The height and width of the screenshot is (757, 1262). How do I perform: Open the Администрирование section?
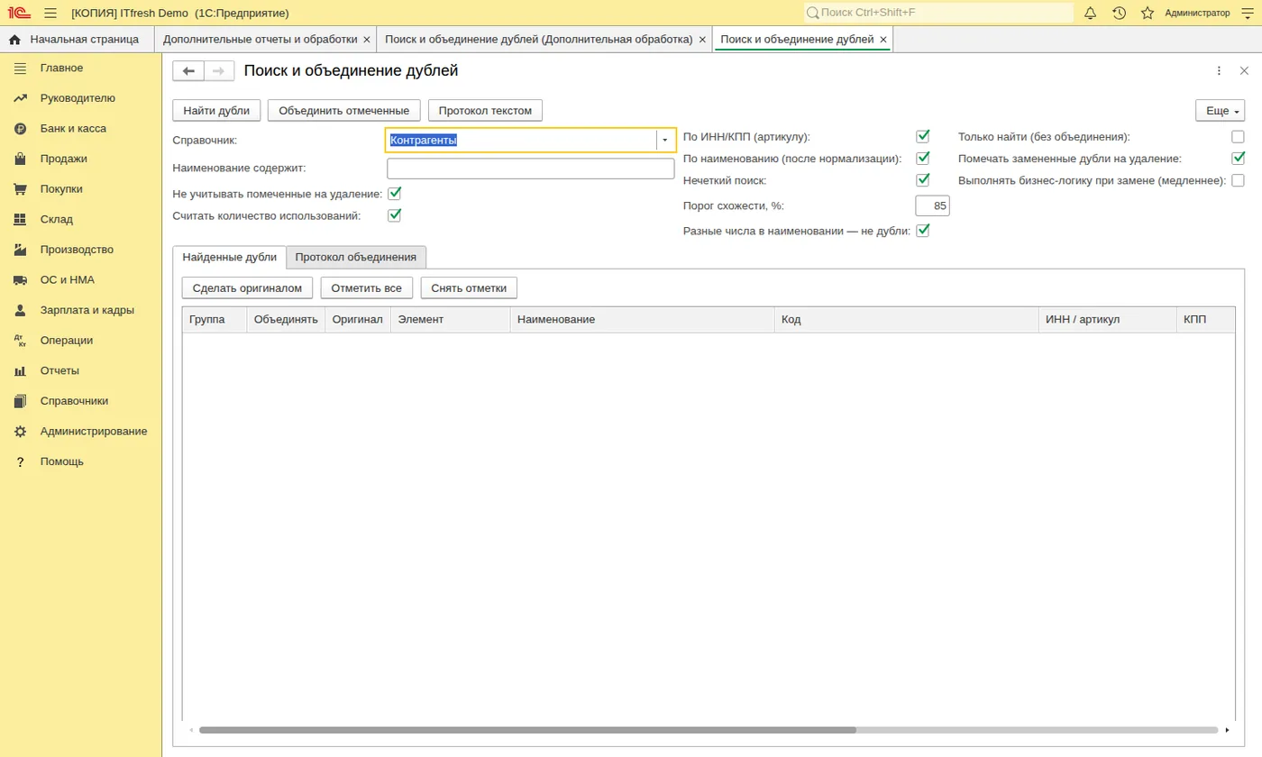81,431
